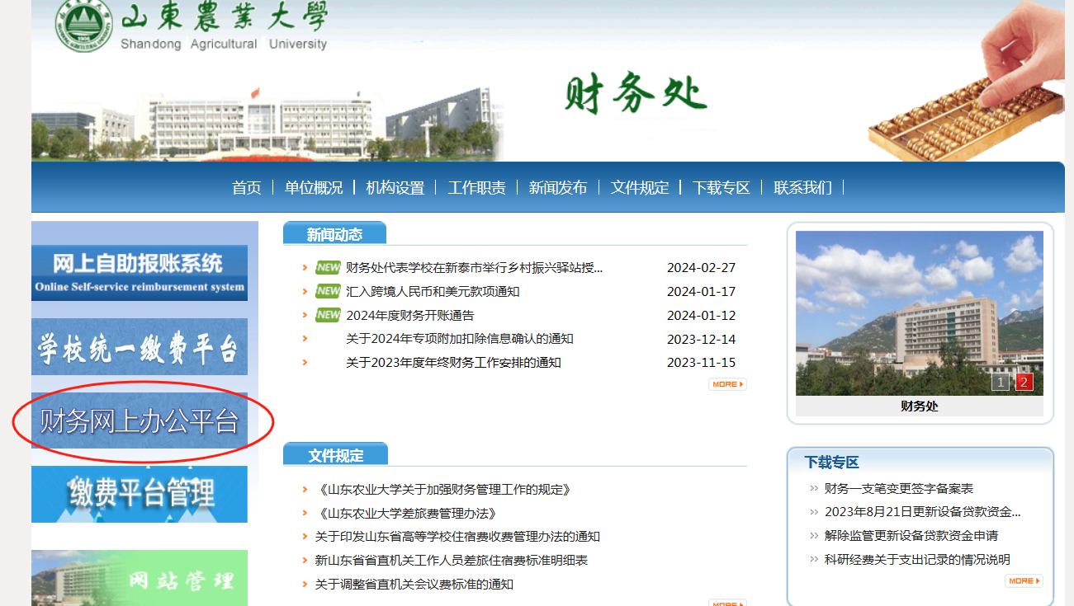The image size is (1074, 606).
Task: Open 《山东农业大学差旅费管理办法》 document link
Action: click(x=406, y=514)
